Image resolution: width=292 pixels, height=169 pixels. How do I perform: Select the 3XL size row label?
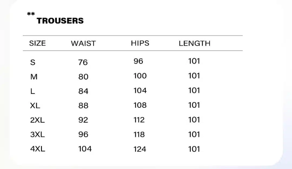click(x=37, y=134)
